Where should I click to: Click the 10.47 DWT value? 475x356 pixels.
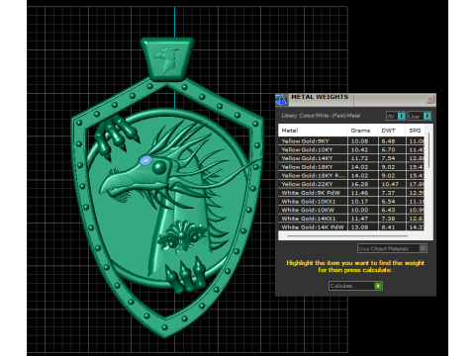(390, 184)
